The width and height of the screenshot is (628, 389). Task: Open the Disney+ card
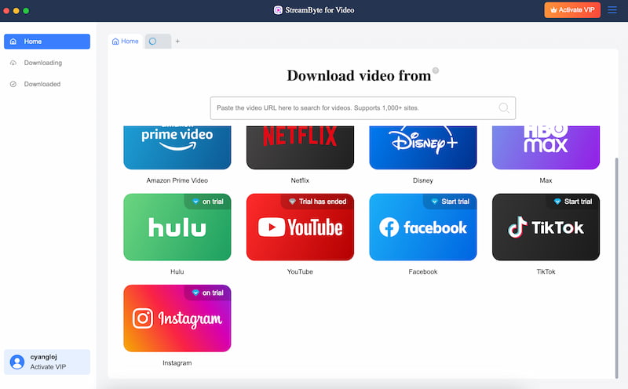[423, 147]
